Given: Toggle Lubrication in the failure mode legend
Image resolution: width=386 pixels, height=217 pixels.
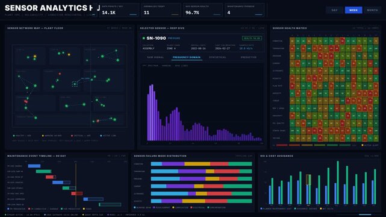Looking at the screenshot, I should point(181,207).
